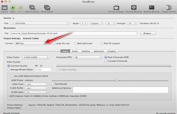Choose Constant Framerate option
The width and height of the screenshot is (177, 114).
pos(106,61)
